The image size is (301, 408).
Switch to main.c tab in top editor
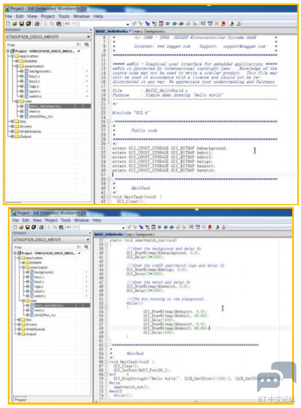pos(138,31)
